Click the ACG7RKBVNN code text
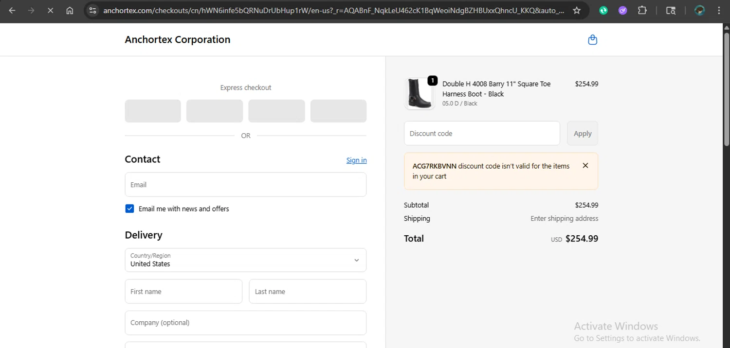 click(x=435, y=166)
